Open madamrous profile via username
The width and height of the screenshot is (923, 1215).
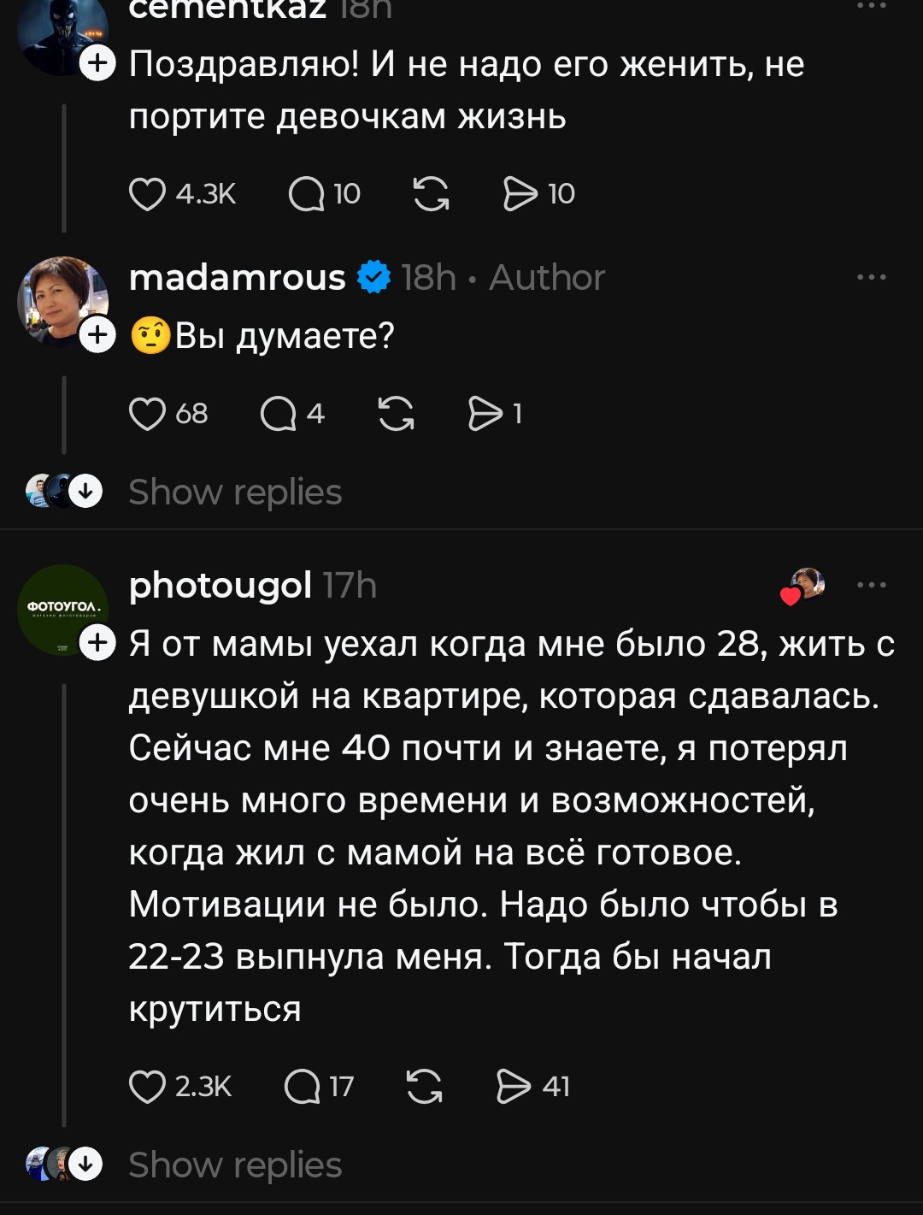pyautogui.click(x=237, y=277)
